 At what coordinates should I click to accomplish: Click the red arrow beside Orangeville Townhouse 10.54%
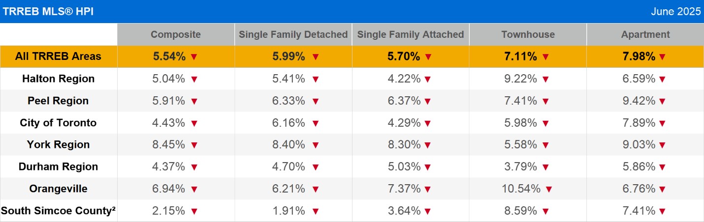coord(549,189)
